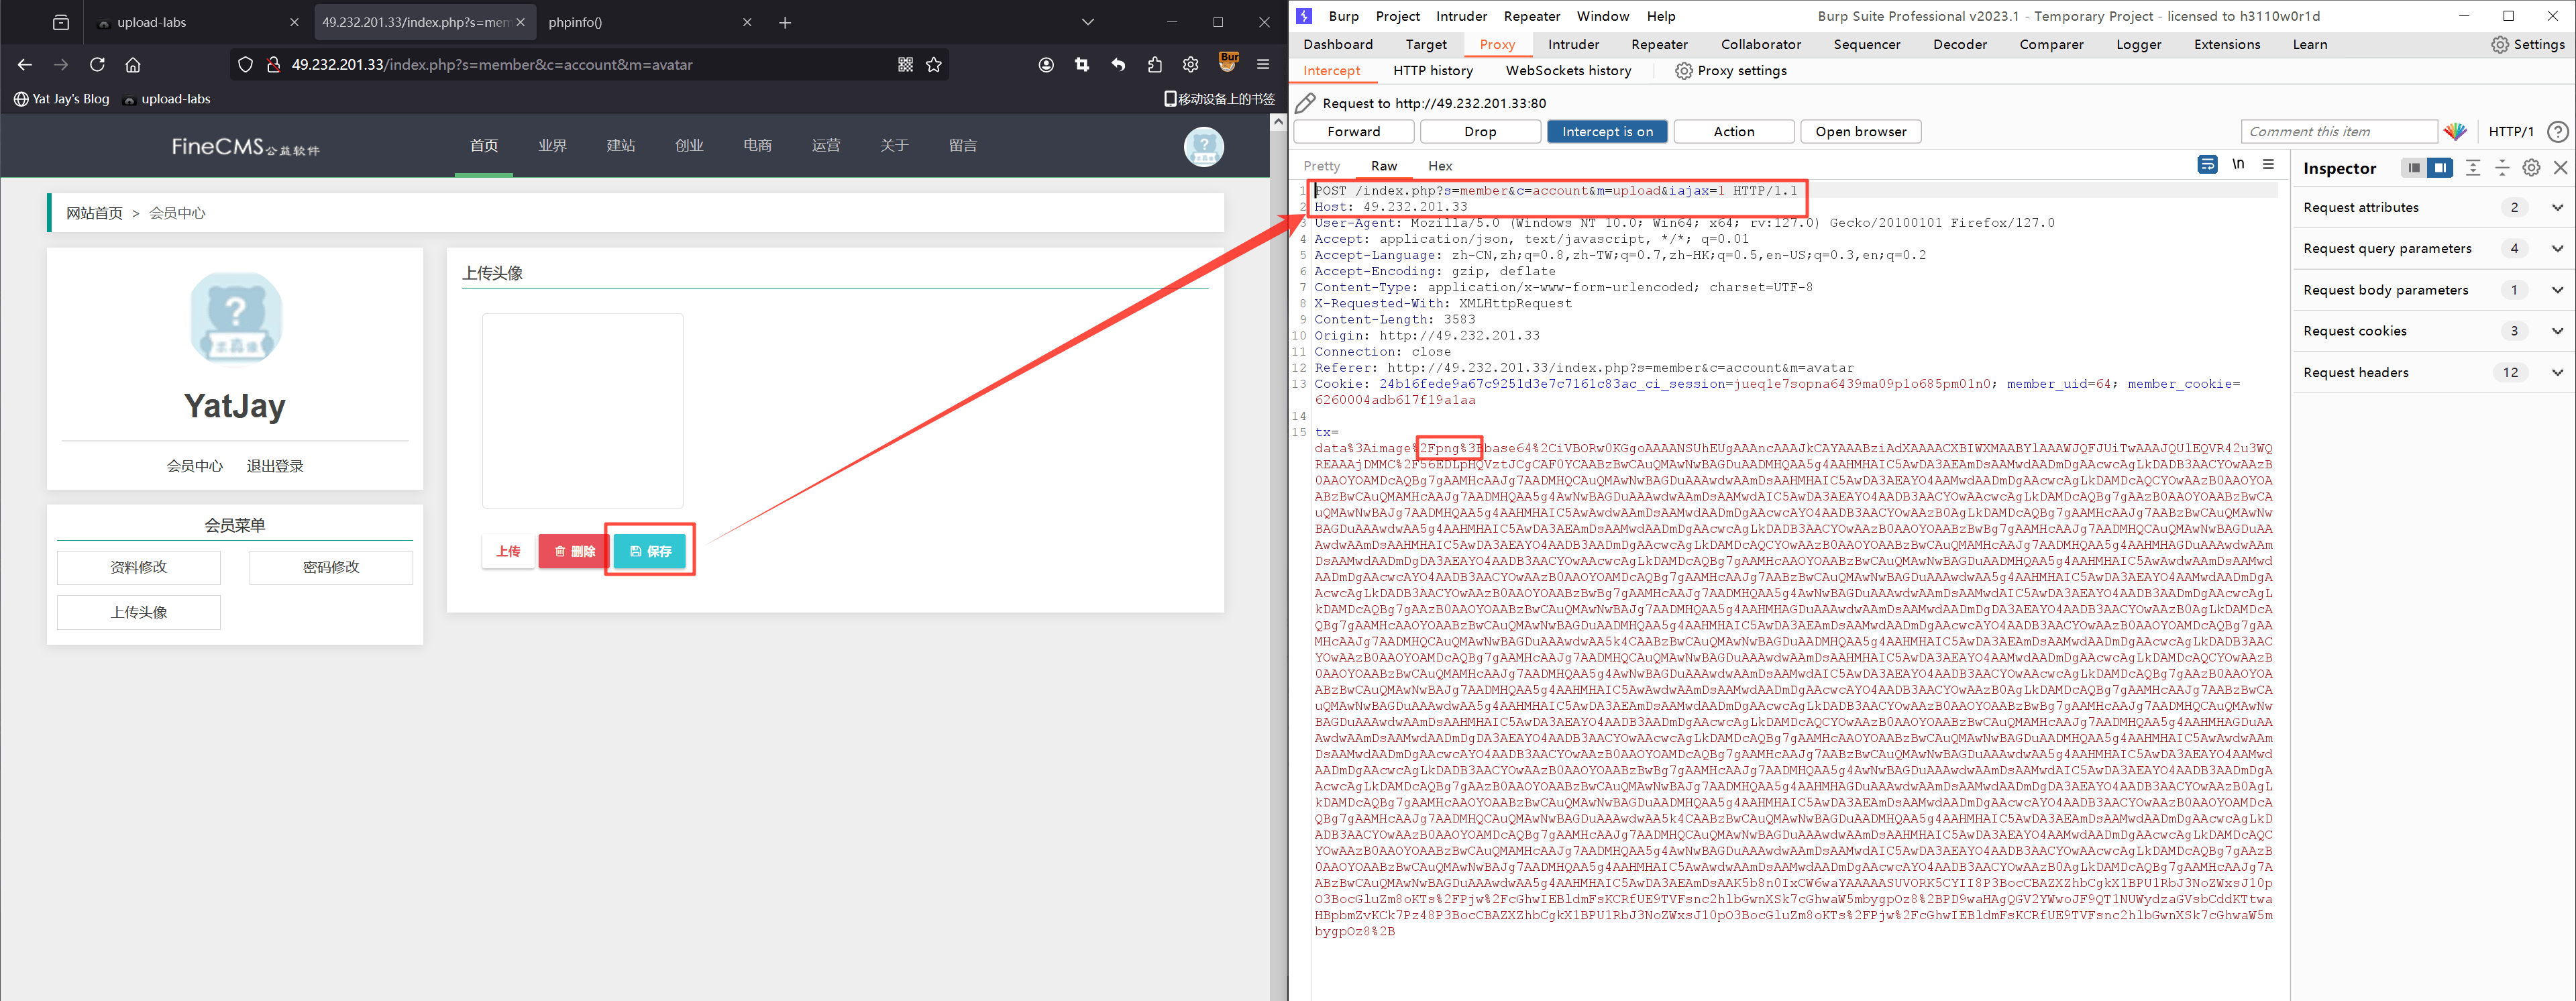Click the Open browser button
This screenshot has width=2576, height=1001.
click(x=1860, y=131)
